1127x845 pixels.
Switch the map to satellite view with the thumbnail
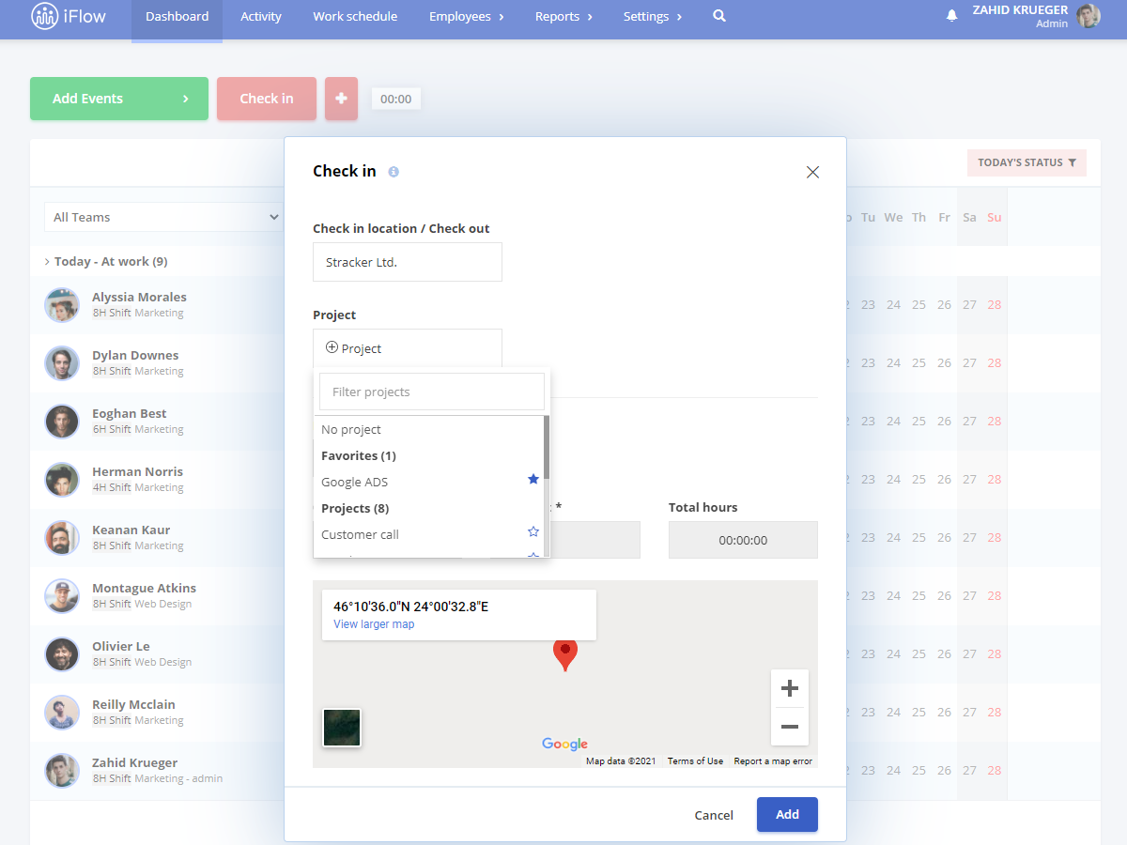pyautogui.click(x=342, y=728)
